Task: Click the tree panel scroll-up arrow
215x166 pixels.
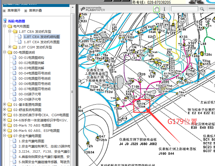Action: click(73, 7)
